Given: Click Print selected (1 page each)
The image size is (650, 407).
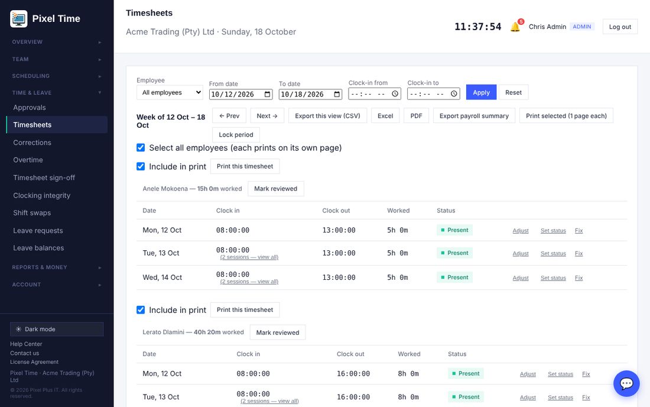Looking at the screenshot, I should coord(566,116).
